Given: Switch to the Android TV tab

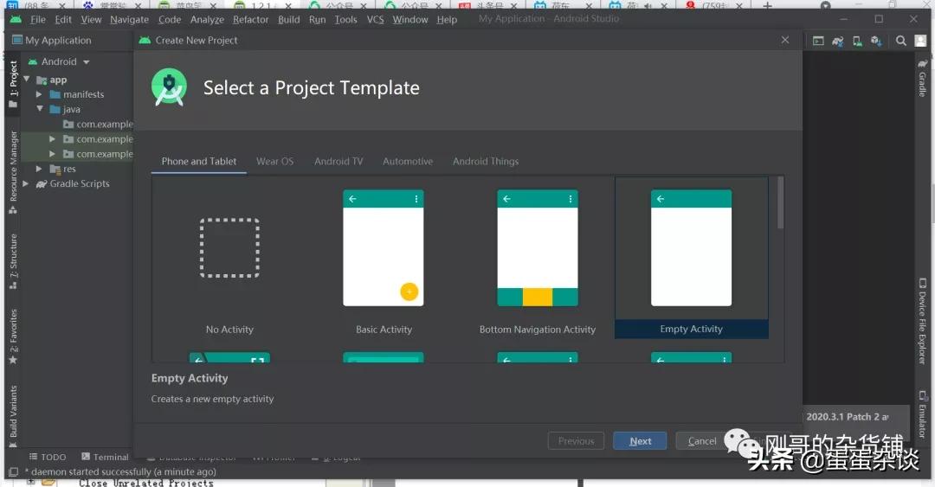Looking at the screenshot, I should click(339, 161).
